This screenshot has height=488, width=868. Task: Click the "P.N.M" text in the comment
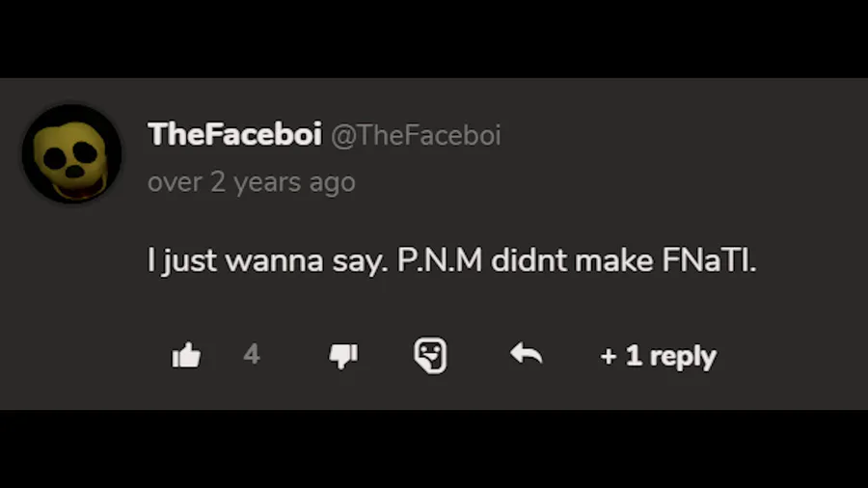point(440,260)
